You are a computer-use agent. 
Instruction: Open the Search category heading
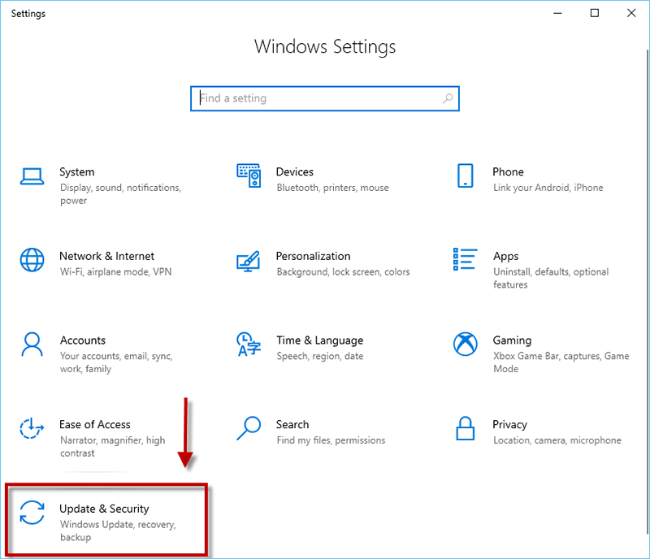[x=292, y=424]
